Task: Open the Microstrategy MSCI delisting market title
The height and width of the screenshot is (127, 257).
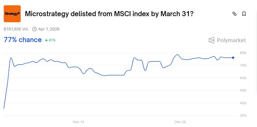Action: tap(109, 14)
